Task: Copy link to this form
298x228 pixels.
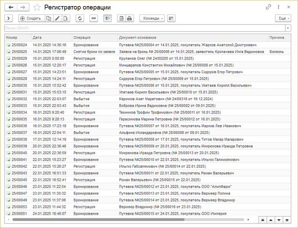Action: (268, 7)
